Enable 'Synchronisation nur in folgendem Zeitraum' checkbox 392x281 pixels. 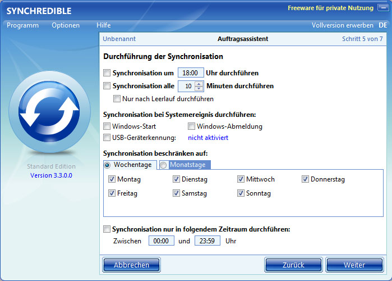coord(107,229)
